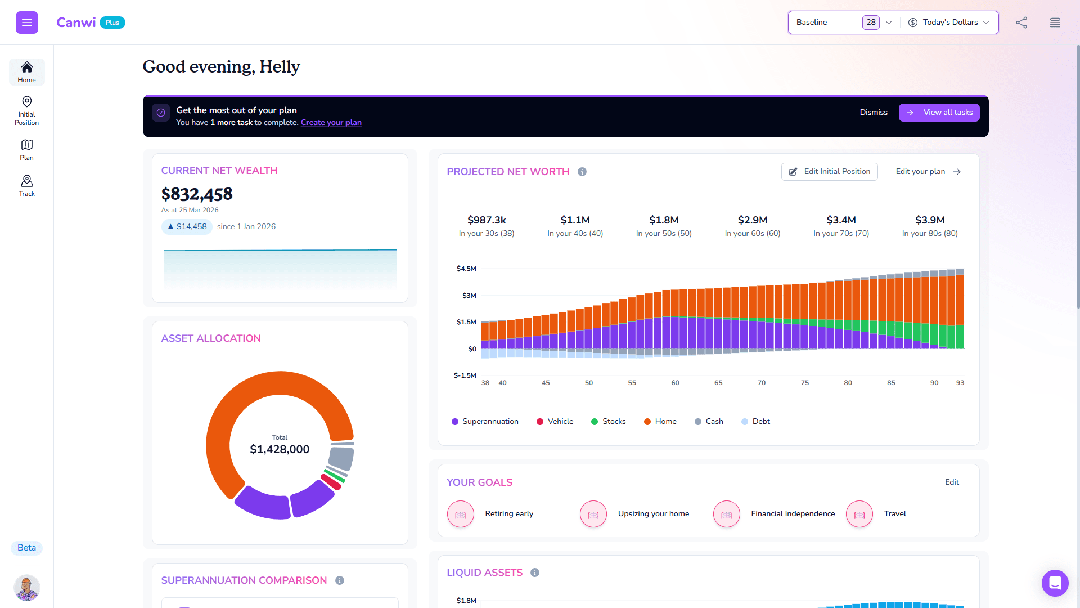
Task: Click Liquid Assets info icon
Action: click(x=535, y=573)
